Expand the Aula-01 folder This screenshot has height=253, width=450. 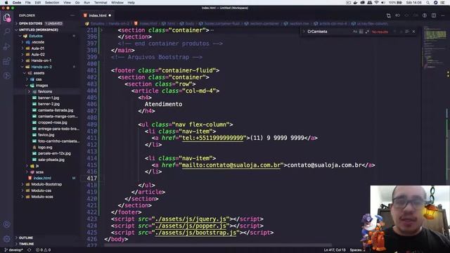(47, 48)
